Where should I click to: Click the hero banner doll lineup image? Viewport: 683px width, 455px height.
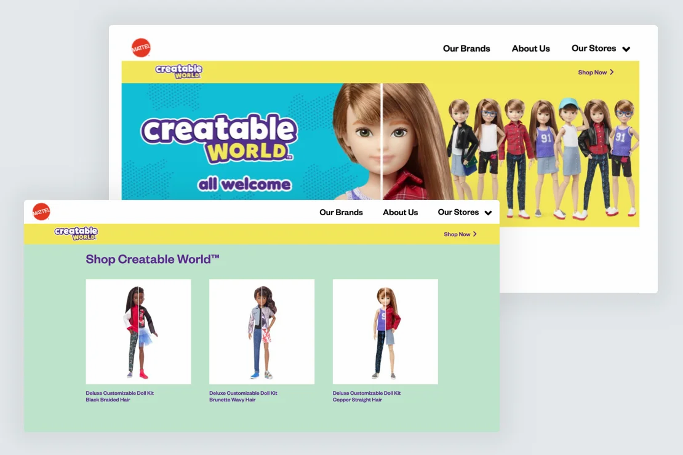[x=541, y=148]
